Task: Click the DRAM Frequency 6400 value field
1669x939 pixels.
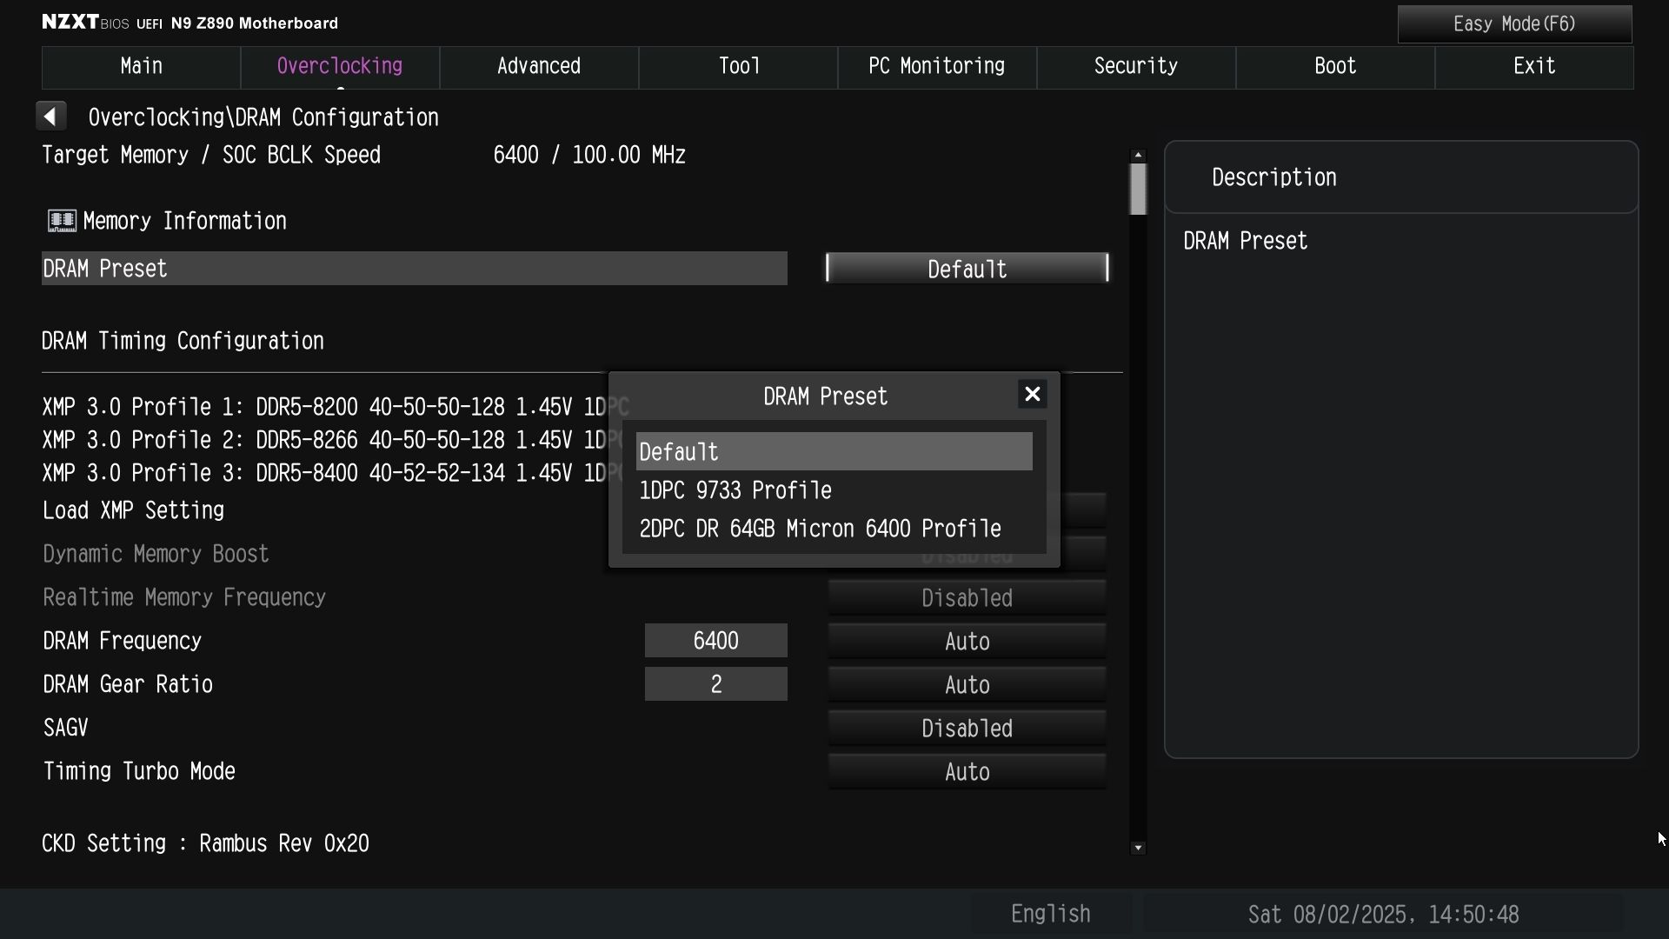Action: 715,641
